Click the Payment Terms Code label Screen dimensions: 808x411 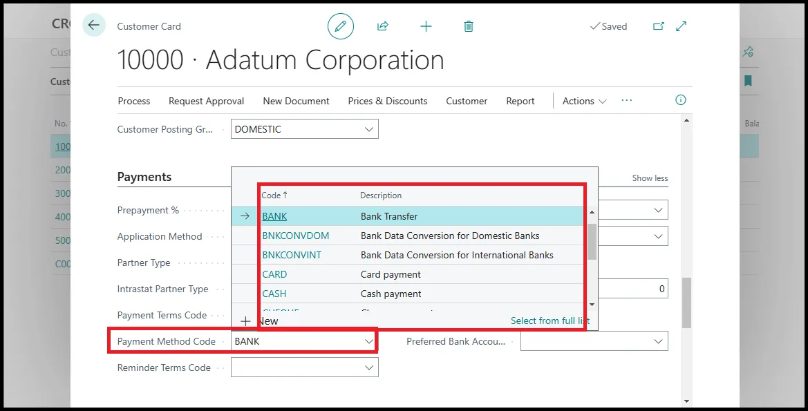pyautogui.click(x=162, y=315)
